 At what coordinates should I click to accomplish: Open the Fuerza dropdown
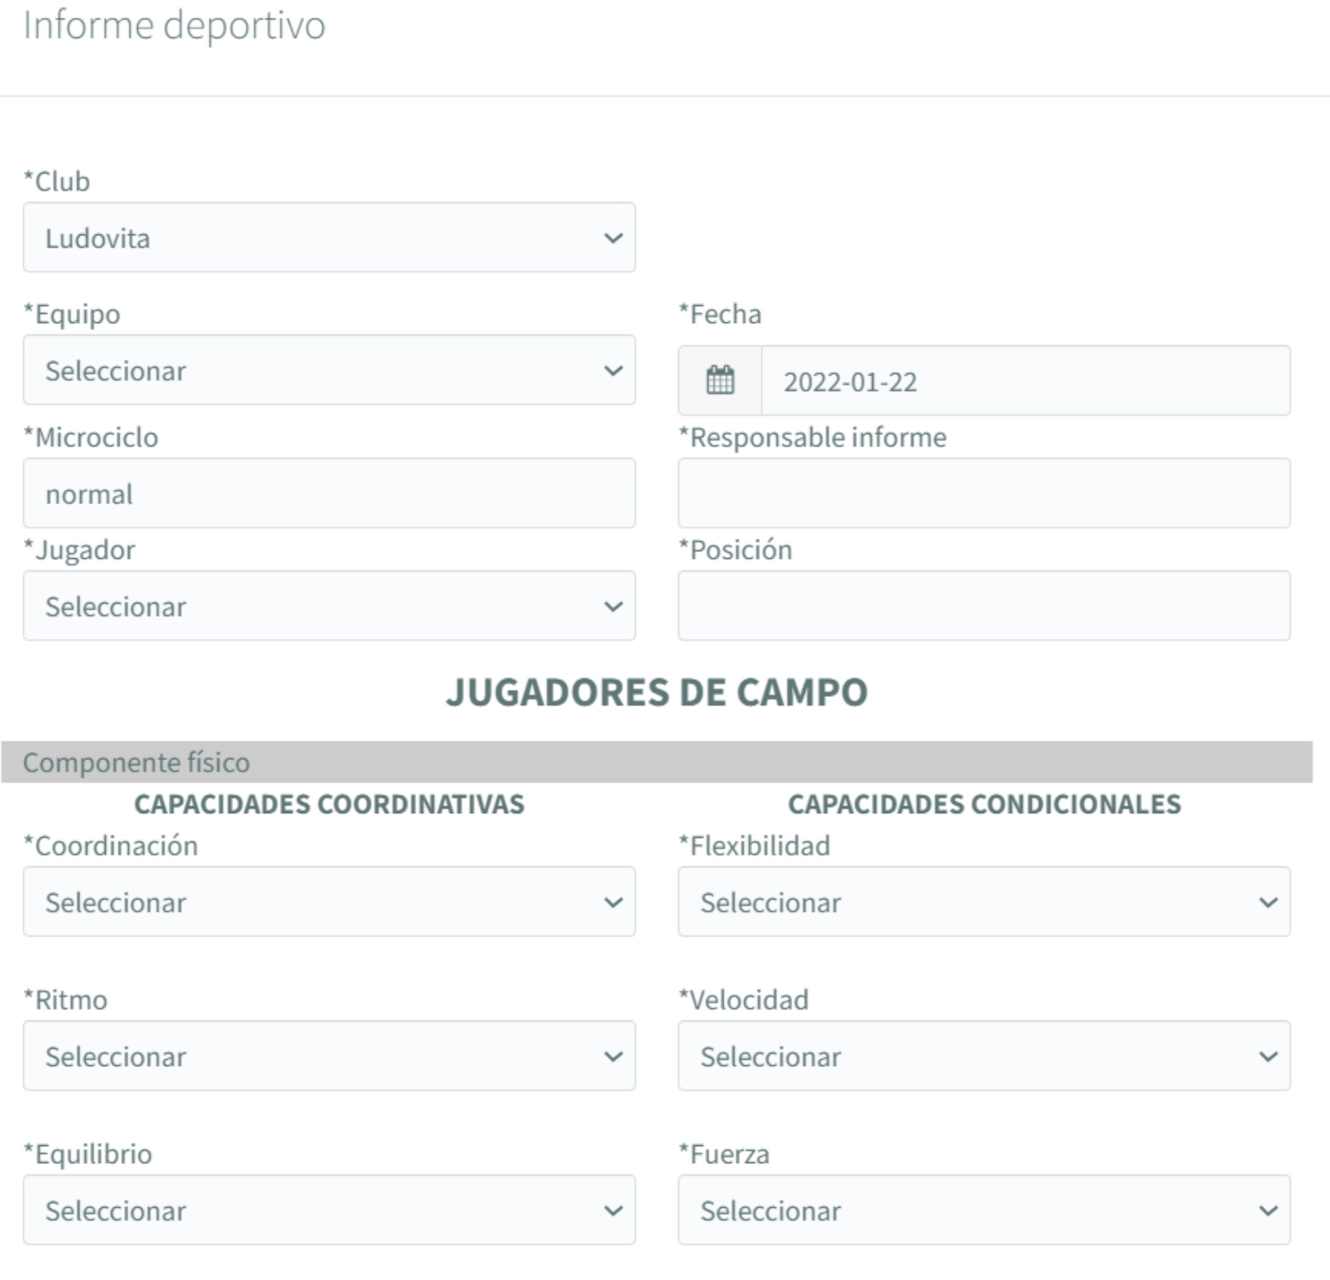[983, 1211]
